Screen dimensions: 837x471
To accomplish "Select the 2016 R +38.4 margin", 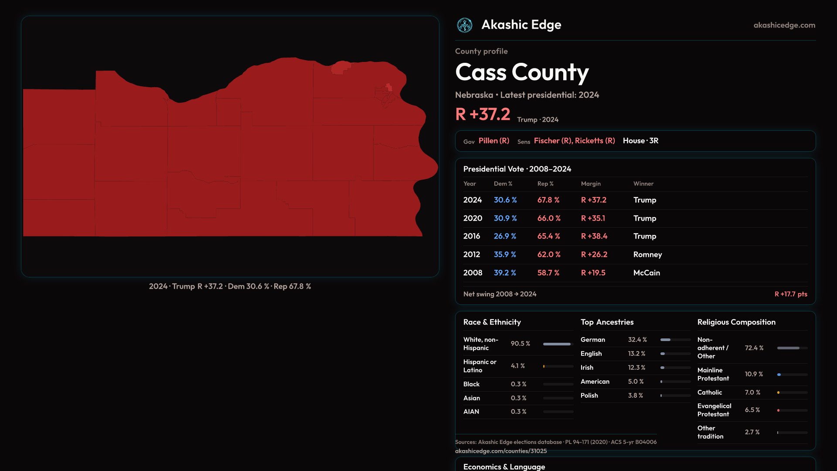I will pyautogui.click(x=594, y=236).
